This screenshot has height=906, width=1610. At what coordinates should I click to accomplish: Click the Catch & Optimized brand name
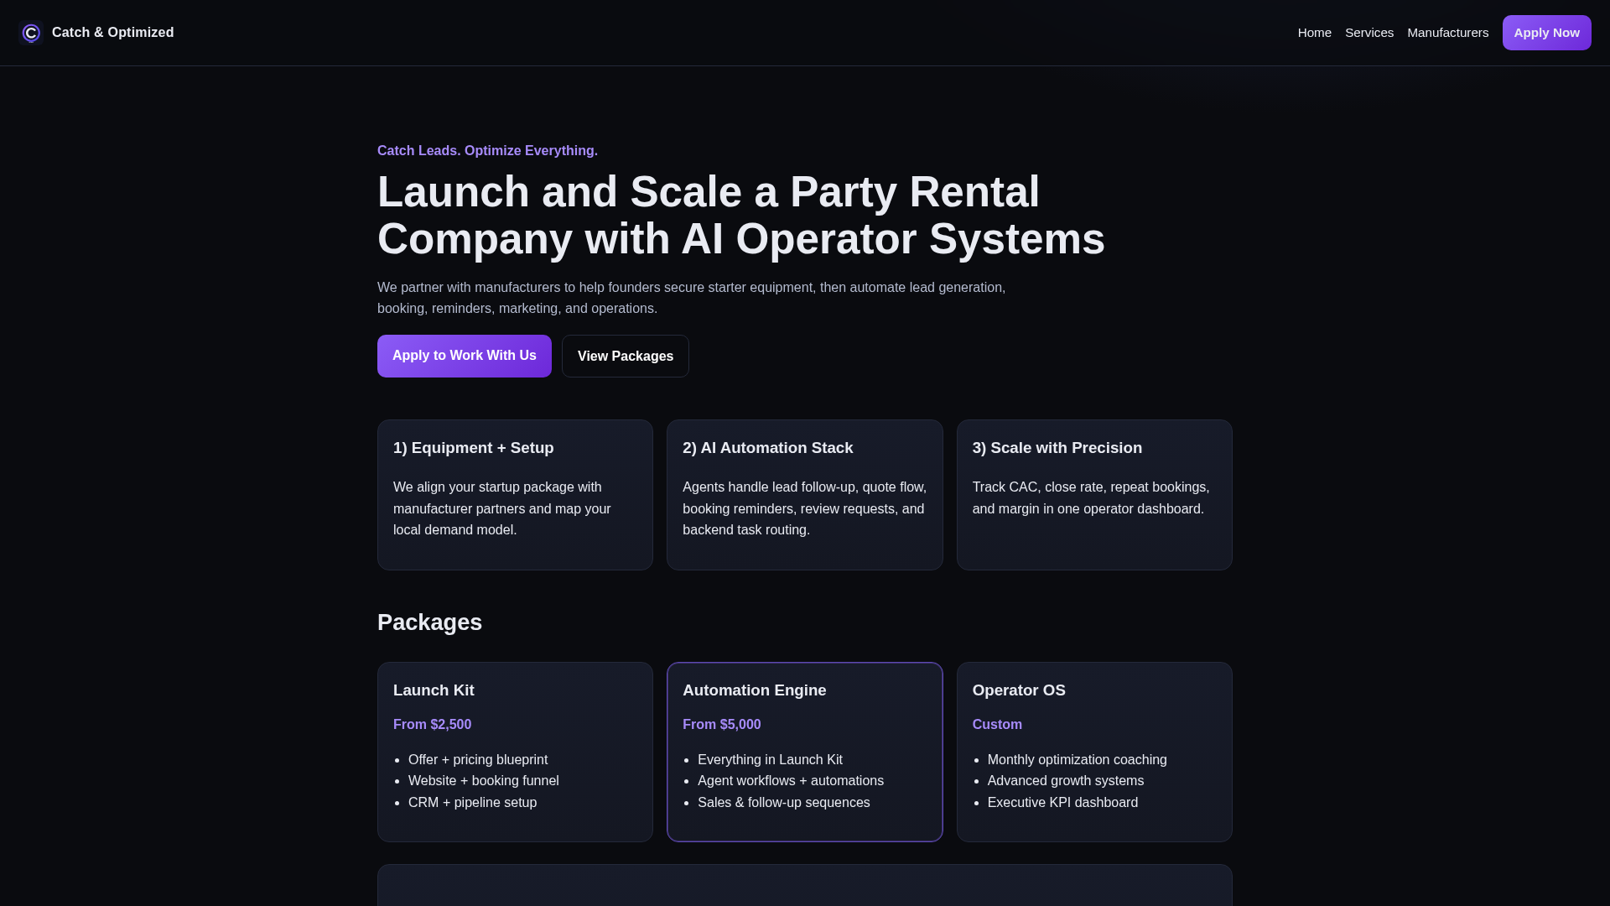(x=112, y=33)
